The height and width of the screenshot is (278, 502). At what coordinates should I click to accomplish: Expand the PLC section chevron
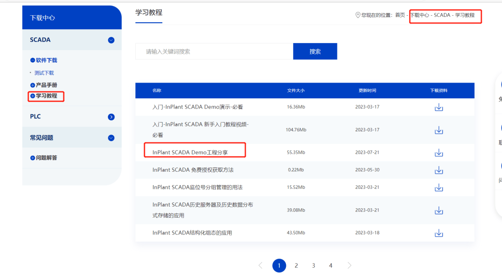(x=111, y=117)
